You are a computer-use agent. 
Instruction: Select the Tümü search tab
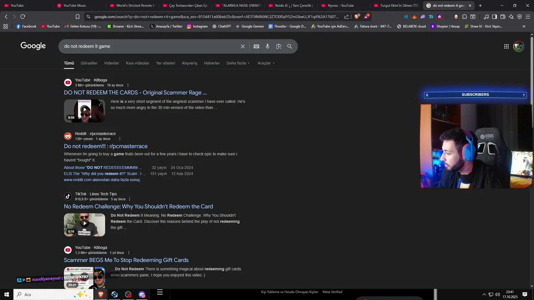click(x=69, y=63)
